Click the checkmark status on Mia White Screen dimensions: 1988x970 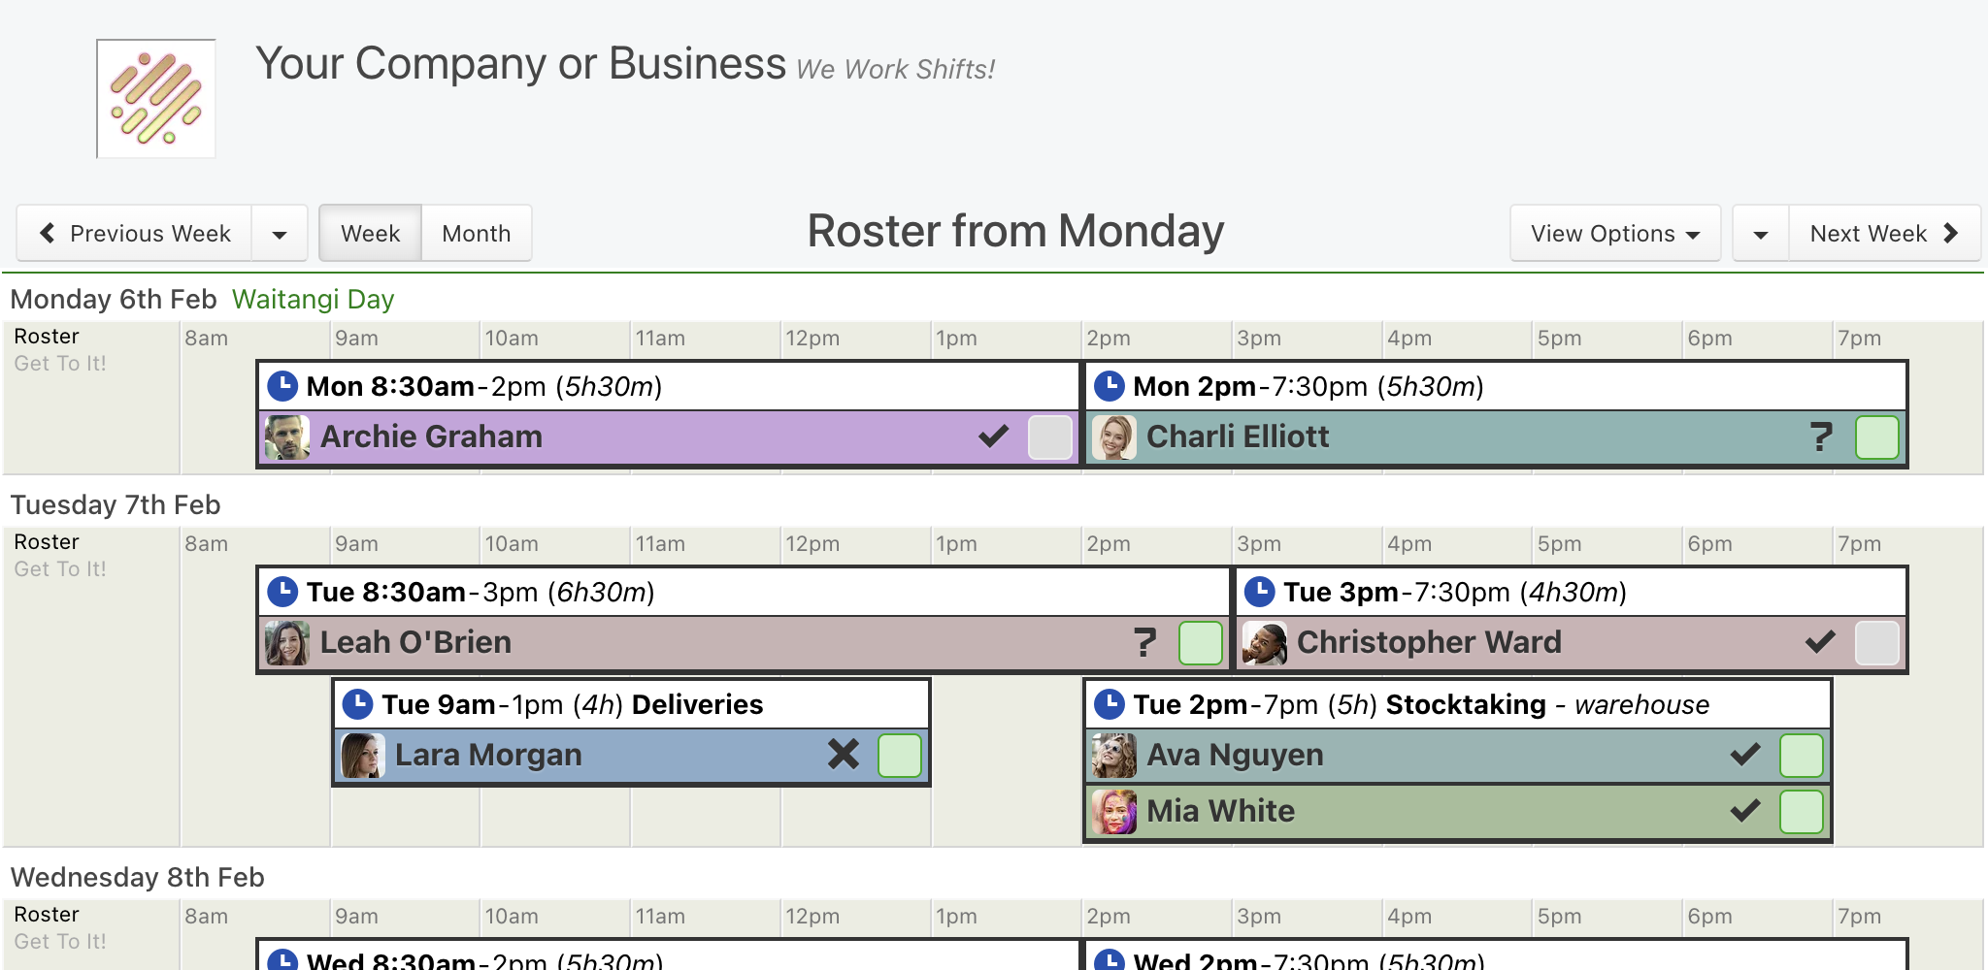click(x=1745, y=811)
